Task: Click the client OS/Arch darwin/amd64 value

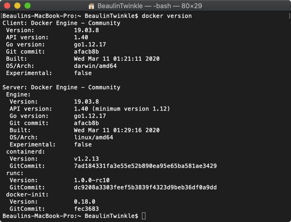Action: (x=95, y=66)
